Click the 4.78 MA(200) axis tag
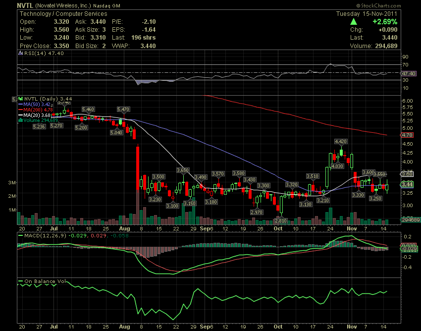 (408, 135)
